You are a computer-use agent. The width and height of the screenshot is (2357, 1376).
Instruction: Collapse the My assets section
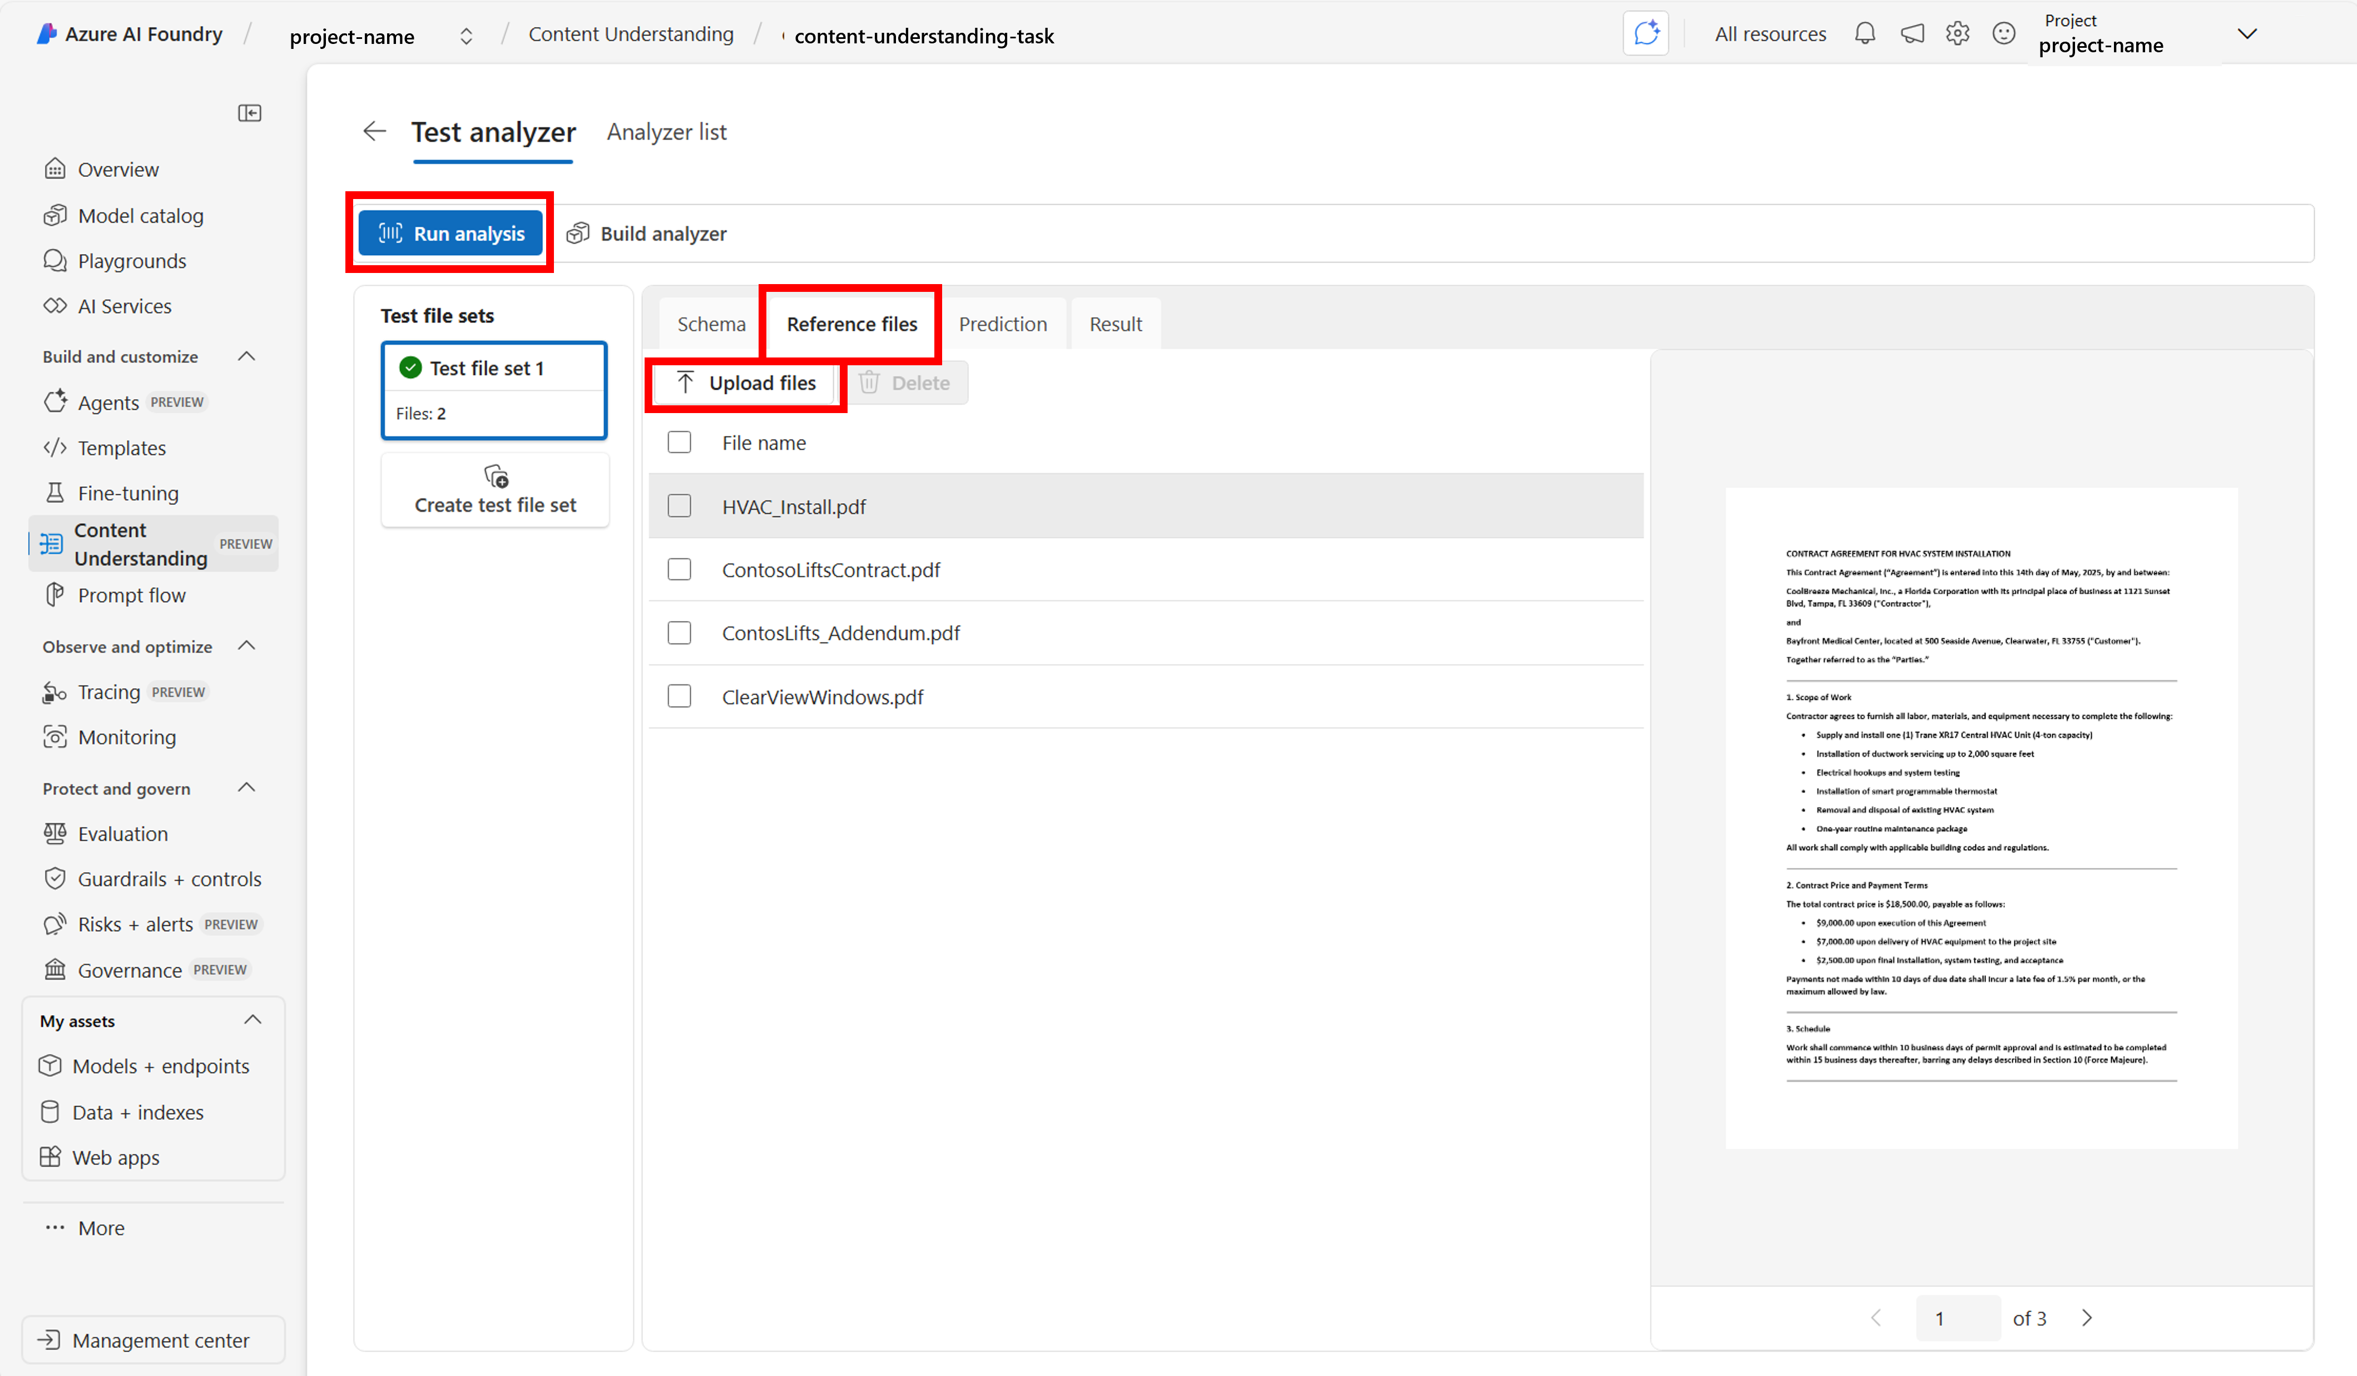click(x=252, y=1020)
